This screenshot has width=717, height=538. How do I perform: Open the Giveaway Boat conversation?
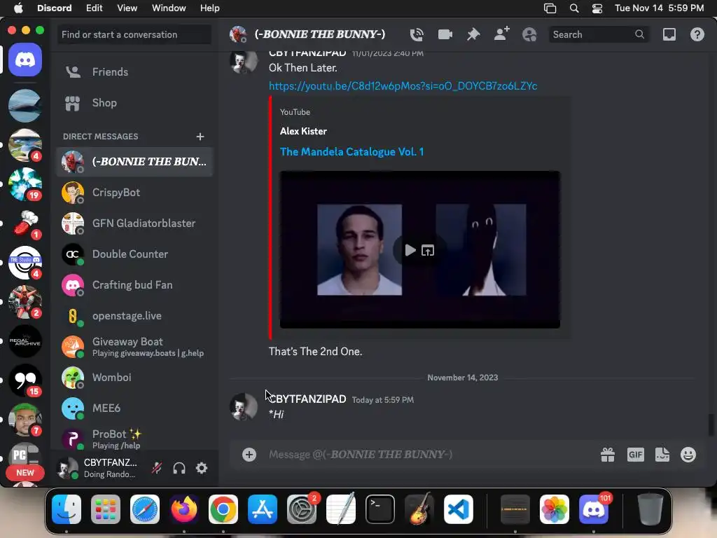coord(134,347)
